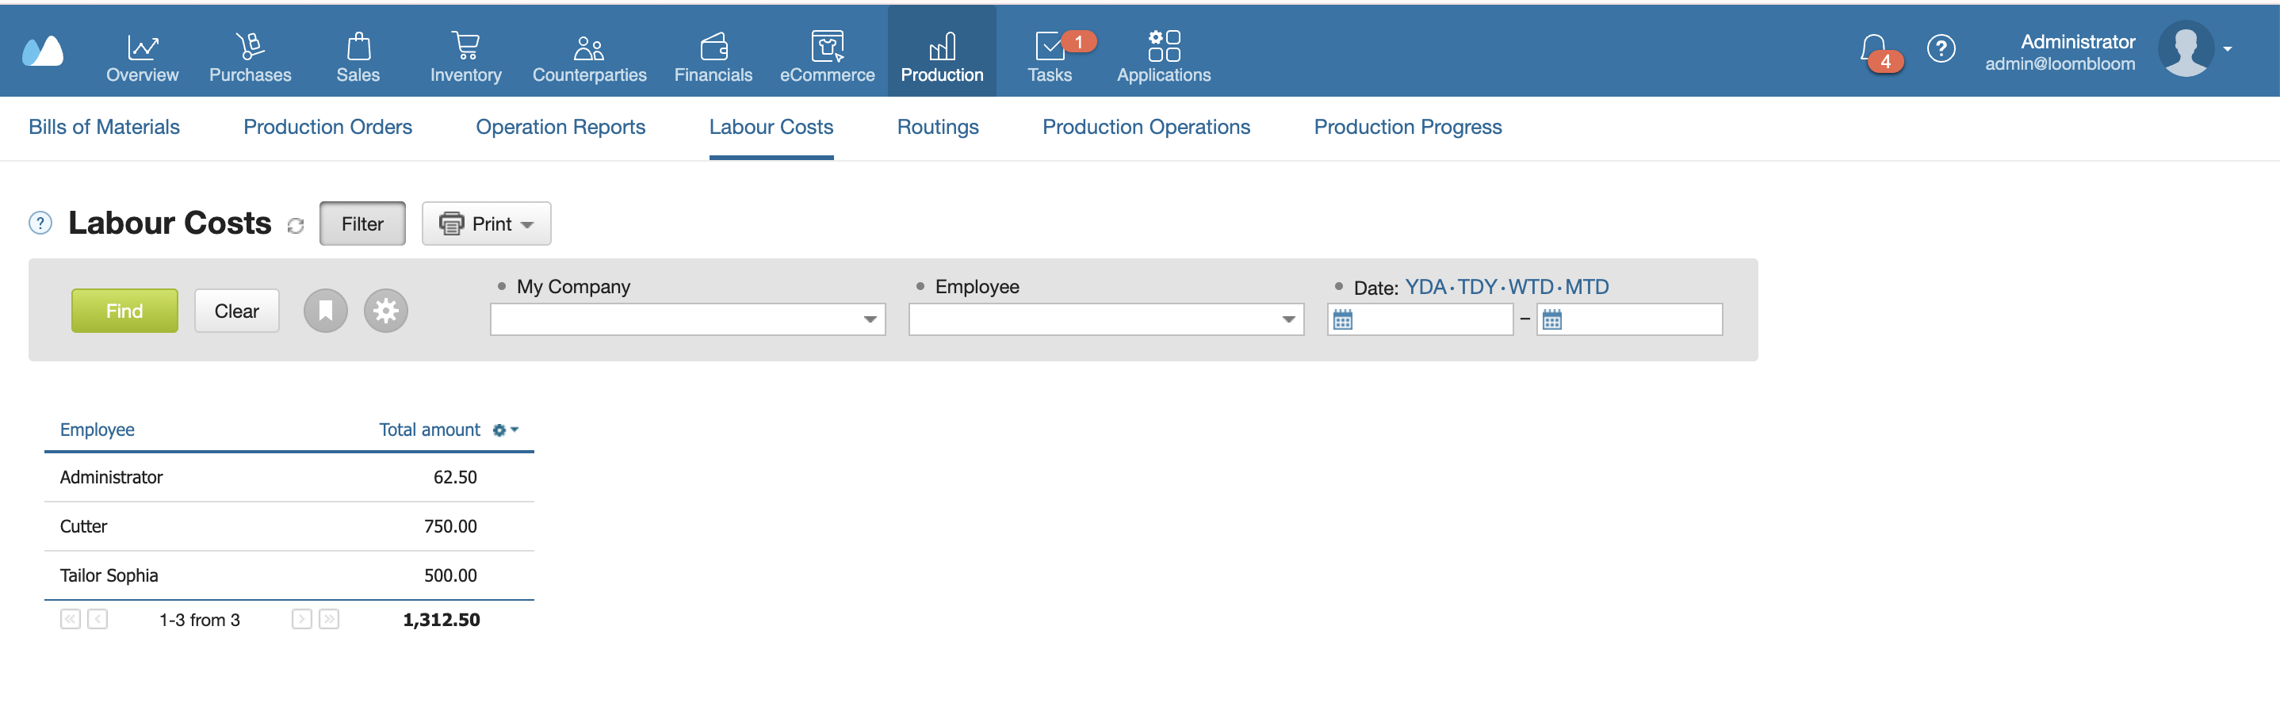Expand the My Company dropdown
This screenshot has width=2280, height=718.
point(687,319)
